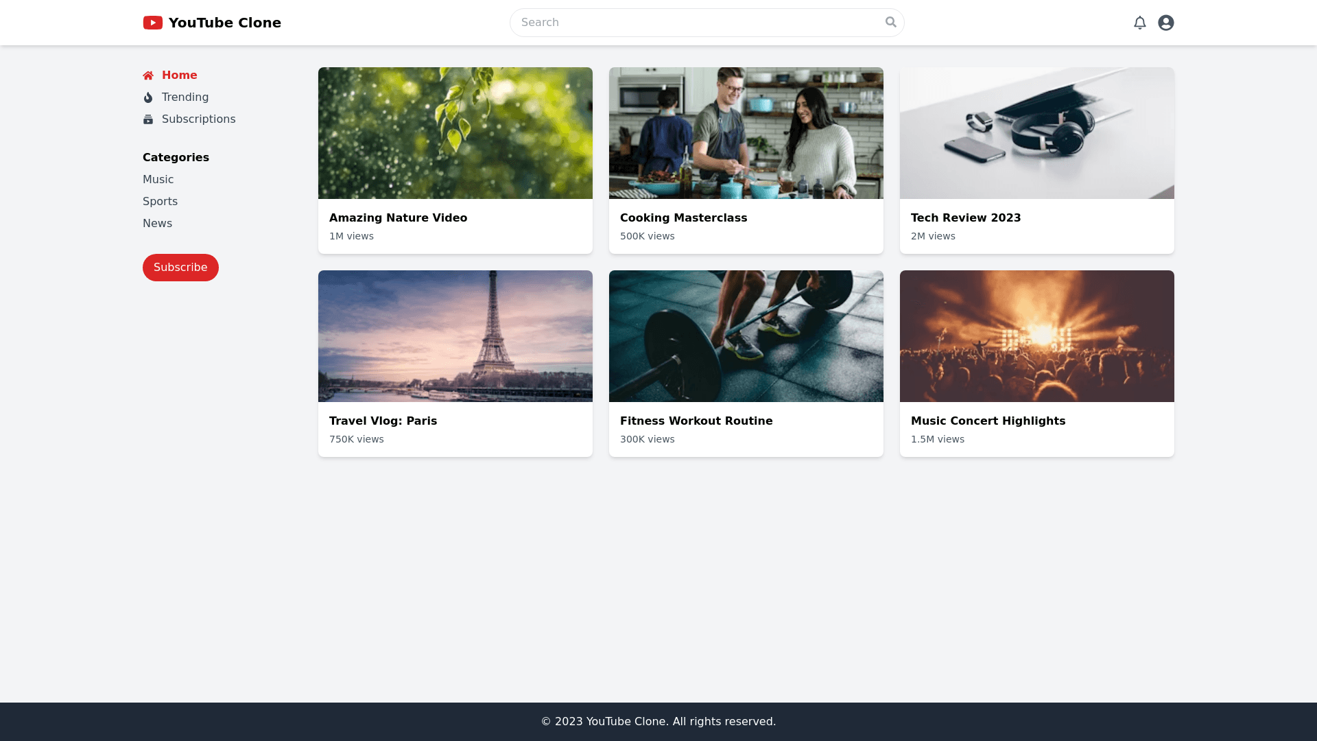The height and width of the screenshot is (741, 1317).
Task: Click the Fitness Workout Routine title
Action: tap(696, 421)
